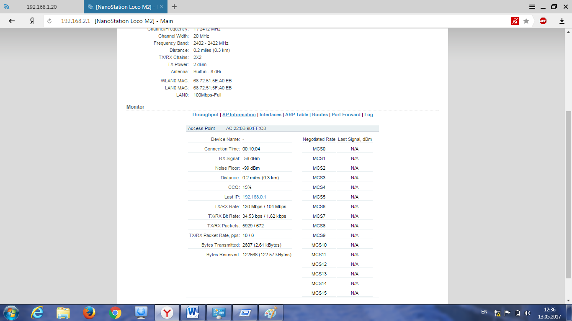Click the CCQ value 15%

[x=247, y=187]
